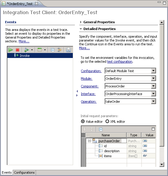Open the Configuration dropdown
Viewport: 168px width, 176px height.
[153, 71]
